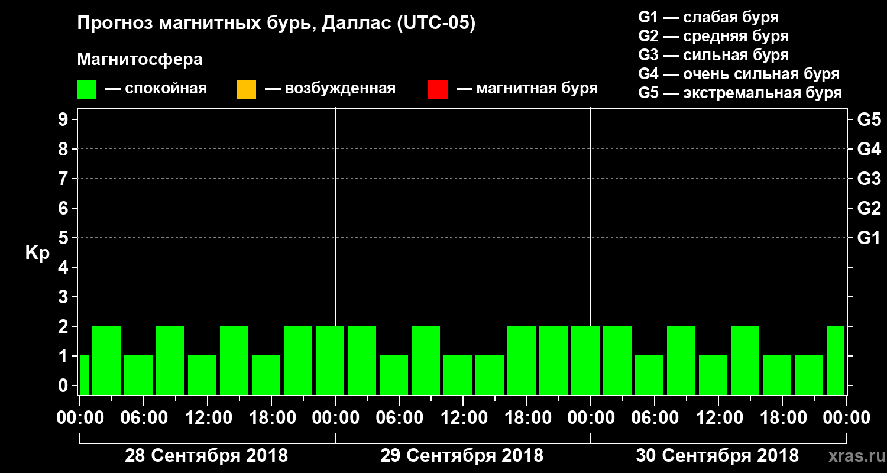Click the '12:00' time label above 29 Сентября
887x473 pixels.
tap(463, 418)
